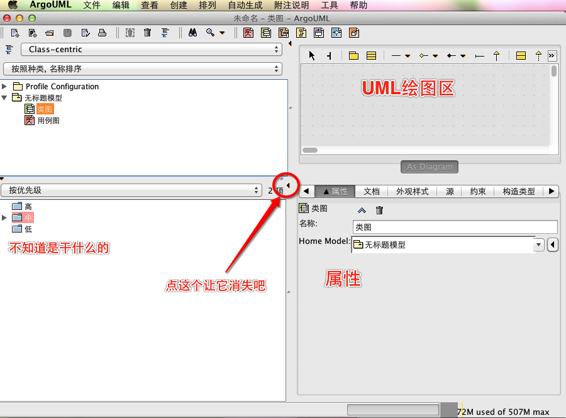
Task: Open the zoom dropdown arrow
Action: point(223,33)
